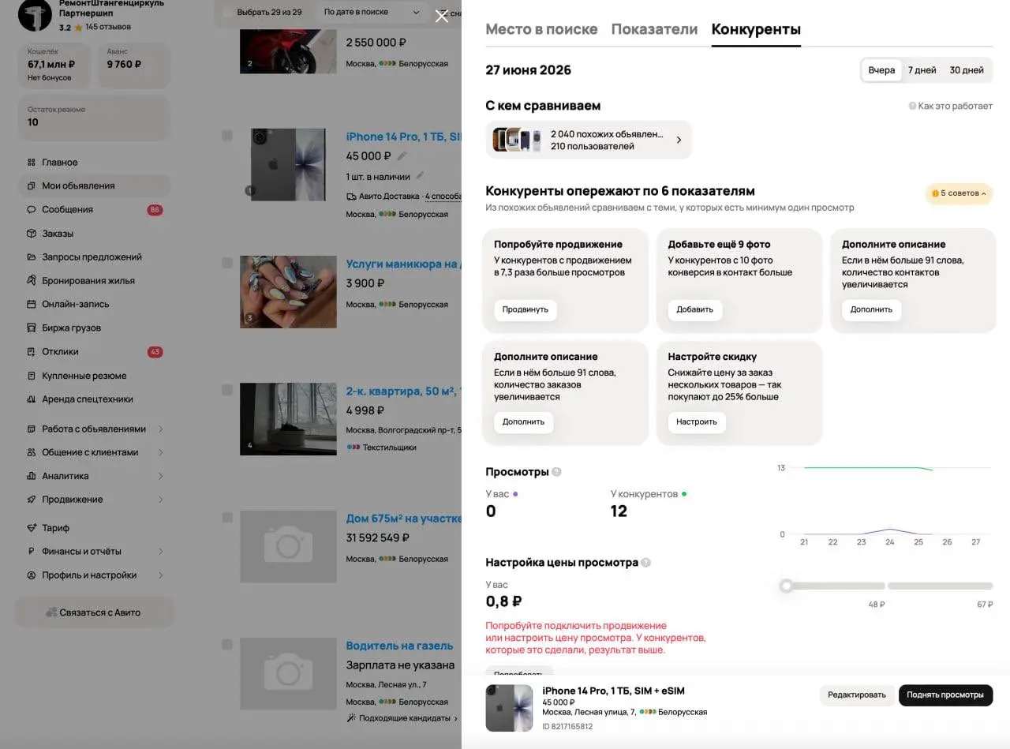Open Мои объявления in the sidebar
The width and height of the screenshot is (1010, 749).
tap(93, 186)
